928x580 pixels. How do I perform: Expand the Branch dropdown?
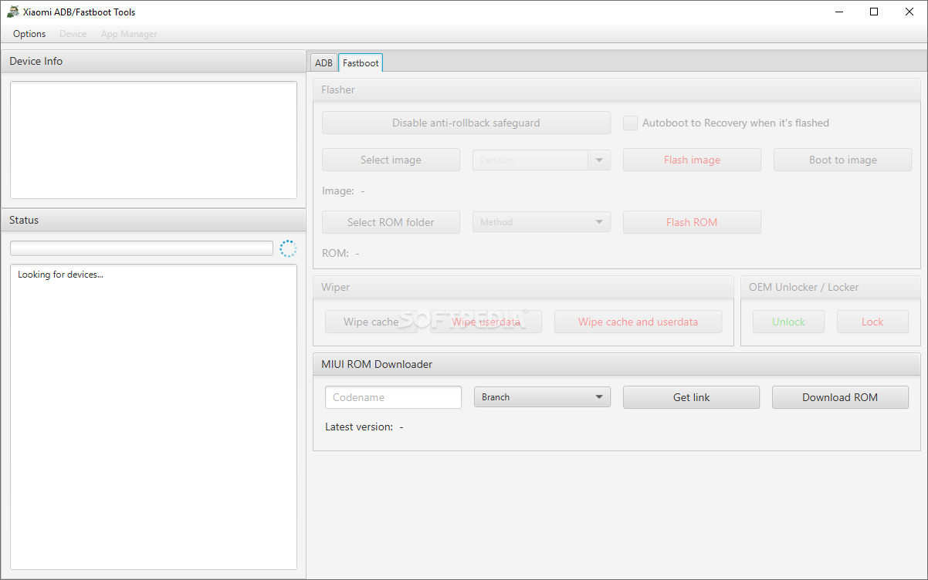coord(542,397)
